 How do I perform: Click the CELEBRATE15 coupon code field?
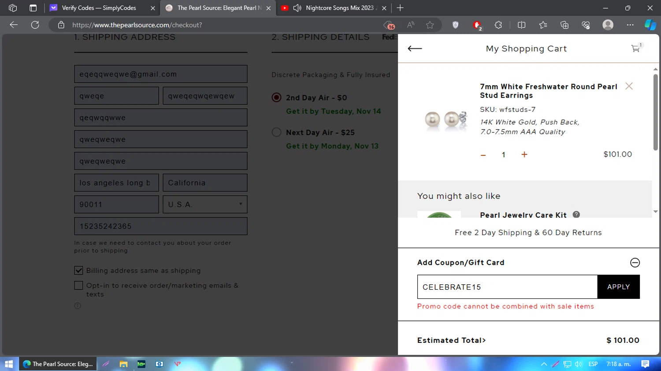point(507,287)
